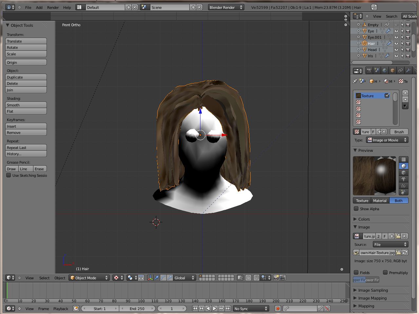419x314 pixels.
Task: Reload the hair texture image file
Action: pyautogui.click(x=405, y=253)
